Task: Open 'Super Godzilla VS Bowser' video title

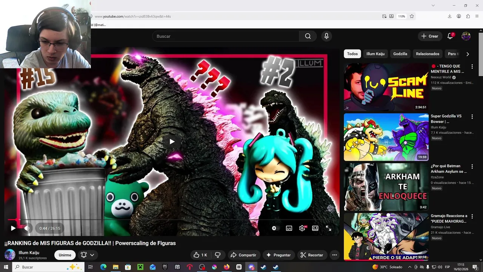Action: pos(446,119)
